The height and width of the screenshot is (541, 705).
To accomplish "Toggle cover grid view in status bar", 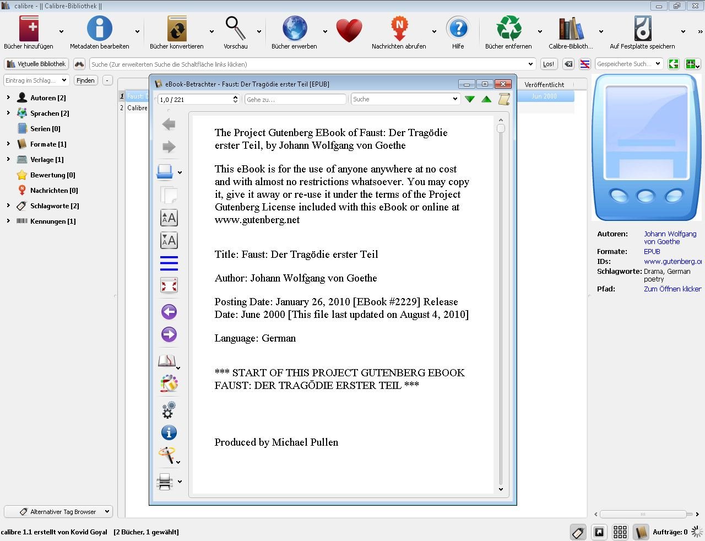I will (620, 532).
